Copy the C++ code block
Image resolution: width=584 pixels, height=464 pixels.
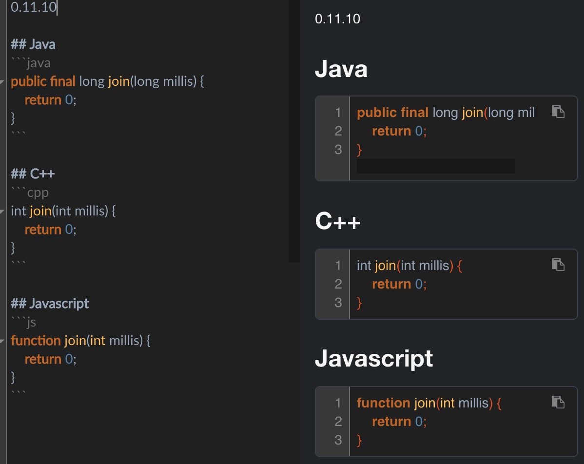coord(558,265)
